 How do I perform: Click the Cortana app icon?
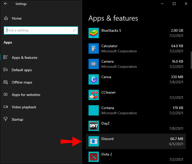pos(94,110)
